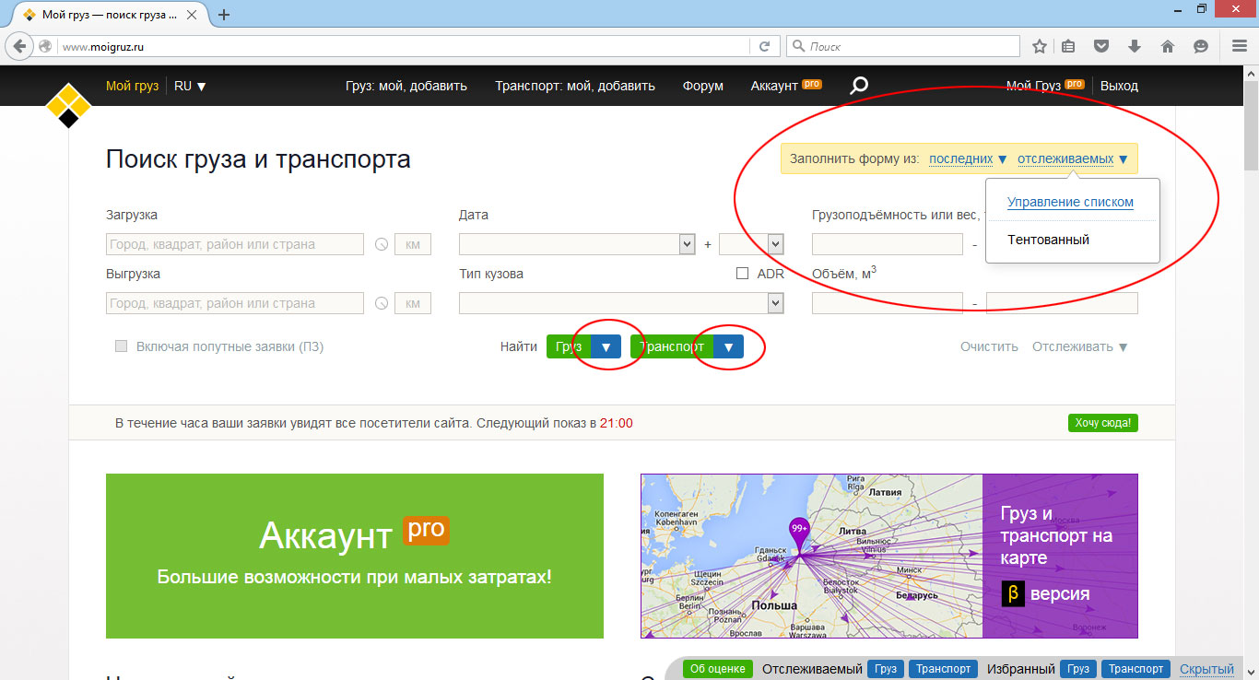Click the Moy Gruz diamond logo

coord(68,105)
